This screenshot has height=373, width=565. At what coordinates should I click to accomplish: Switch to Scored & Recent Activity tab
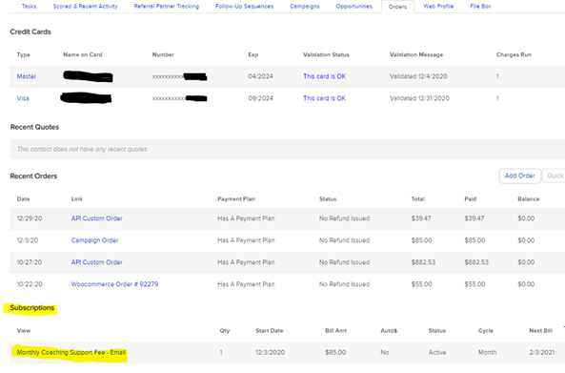point(86,6)
